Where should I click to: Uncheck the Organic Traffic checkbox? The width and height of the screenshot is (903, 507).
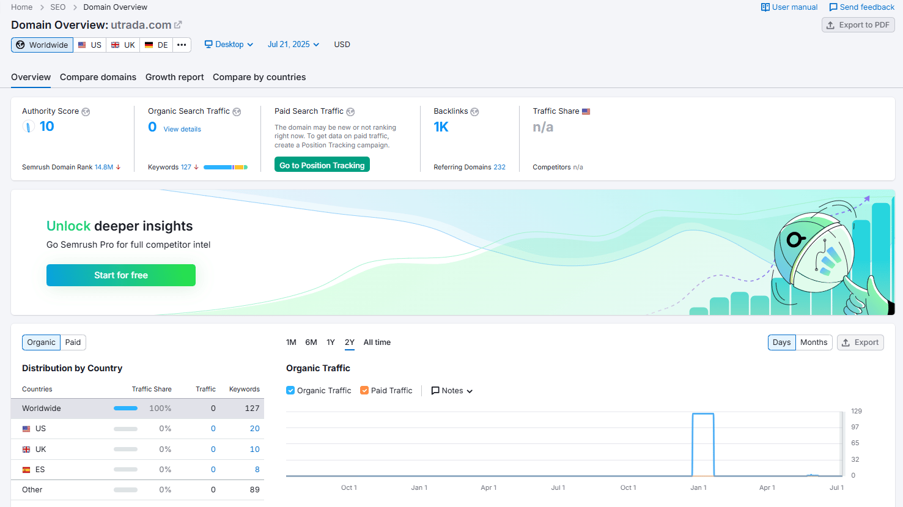[290, 390]
